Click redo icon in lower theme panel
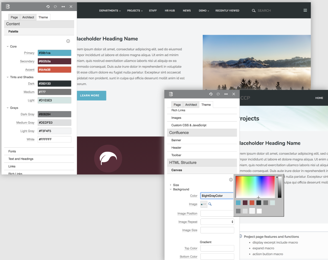The height and width of the screenshot is (260, 328). point(218,94)
